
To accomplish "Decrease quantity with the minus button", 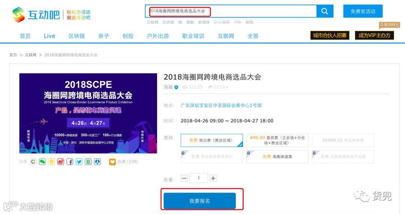I will [x=184, y=178].
